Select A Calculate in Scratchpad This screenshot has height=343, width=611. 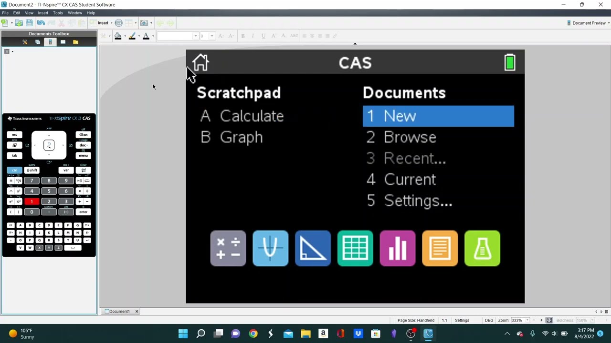click(242, 116)
